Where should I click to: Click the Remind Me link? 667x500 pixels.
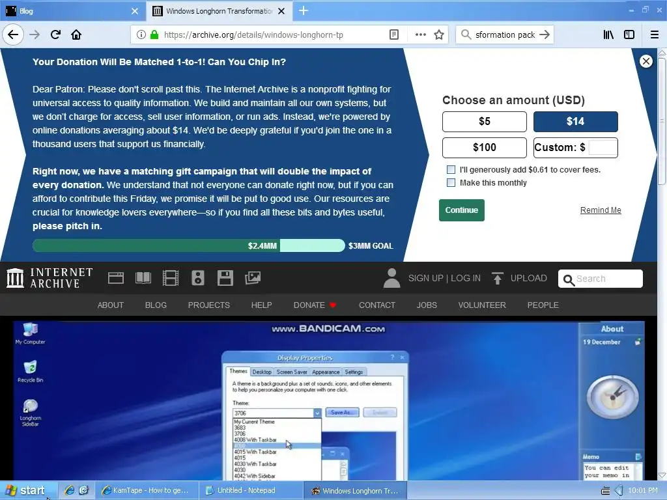point(601,210)
